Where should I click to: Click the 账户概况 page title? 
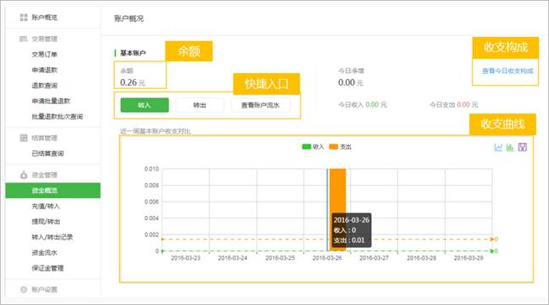(128, 18)
